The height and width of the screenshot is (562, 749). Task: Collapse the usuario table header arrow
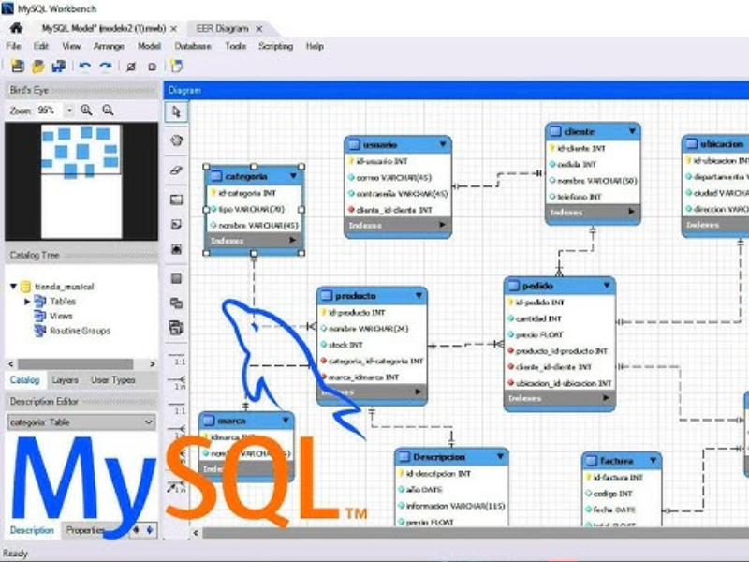coord(443,144)
